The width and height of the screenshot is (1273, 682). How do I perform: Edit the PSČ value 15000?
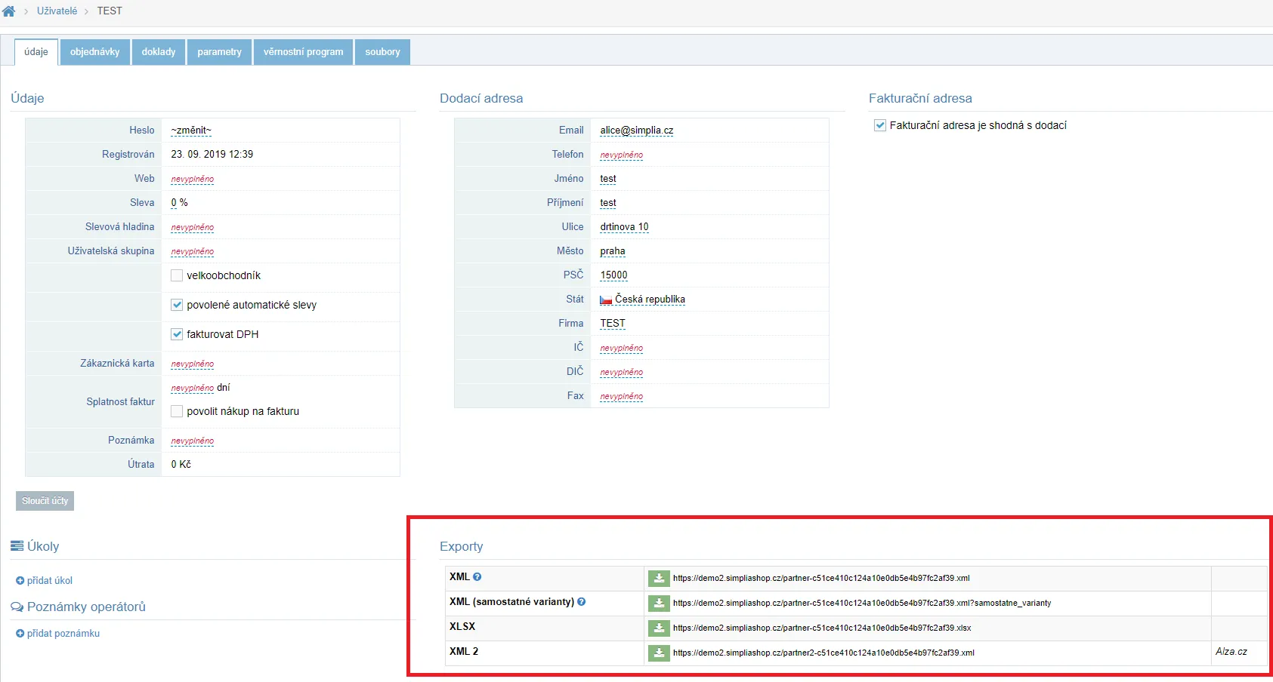613,275
